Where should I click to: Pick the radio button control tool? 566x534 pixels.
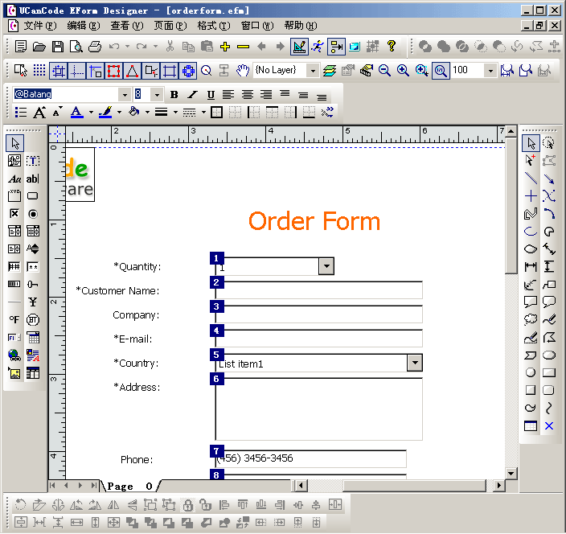point(33,214)
